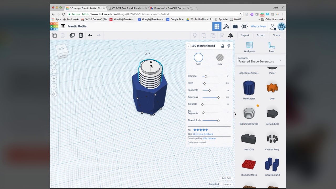The image size is (336, 189).
Task: Click the Home view button
Action: click(54, 63)
